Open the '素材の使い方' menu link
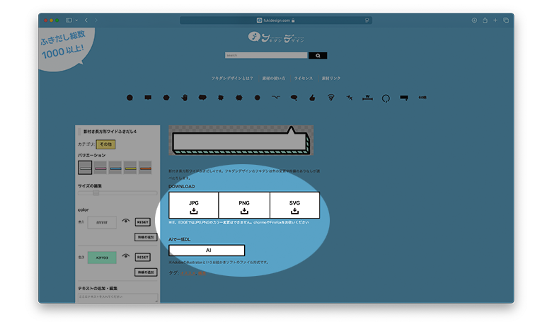Image resolution: width=552 pixels, height=322 pixels. (x=274, y=78)
